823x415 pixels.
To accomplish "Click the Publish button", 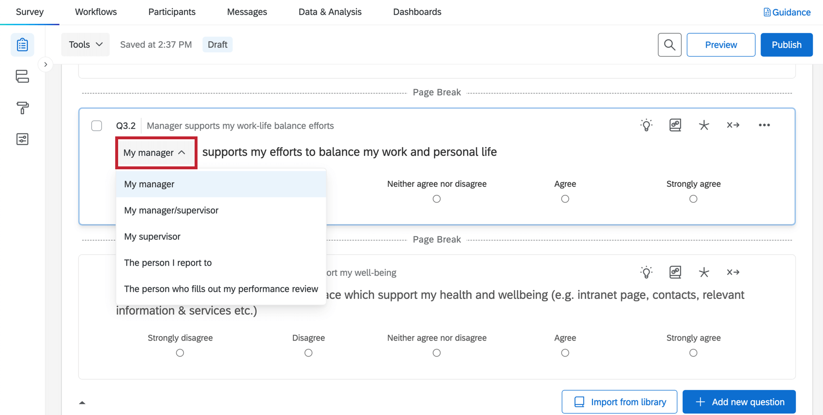I will (x=786, y=45).
